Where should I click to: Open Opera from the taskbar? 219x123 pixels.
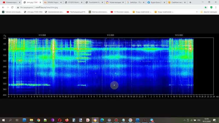[60, 120]
